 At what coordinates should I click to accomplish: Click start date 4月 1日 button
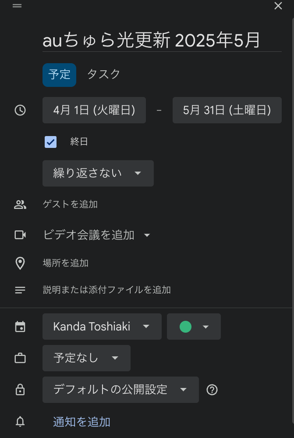tap(94, 110)
